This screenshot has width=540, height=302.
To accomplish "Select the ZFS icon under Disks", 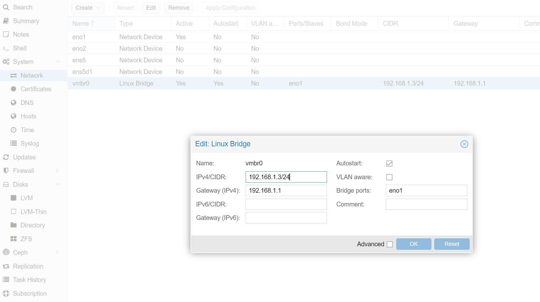I will pyautogui.click(x=13, y=239).
